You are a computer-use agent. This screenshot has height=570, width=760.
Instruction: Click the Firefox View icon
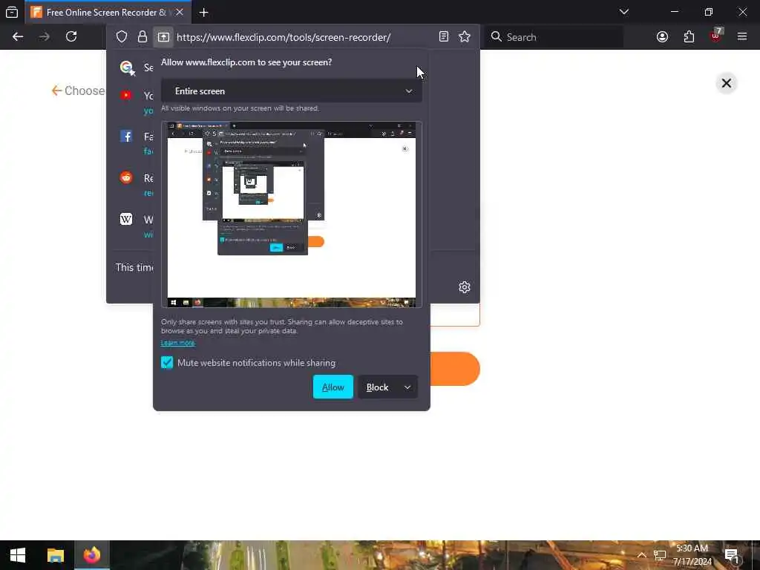click(12, 12)
